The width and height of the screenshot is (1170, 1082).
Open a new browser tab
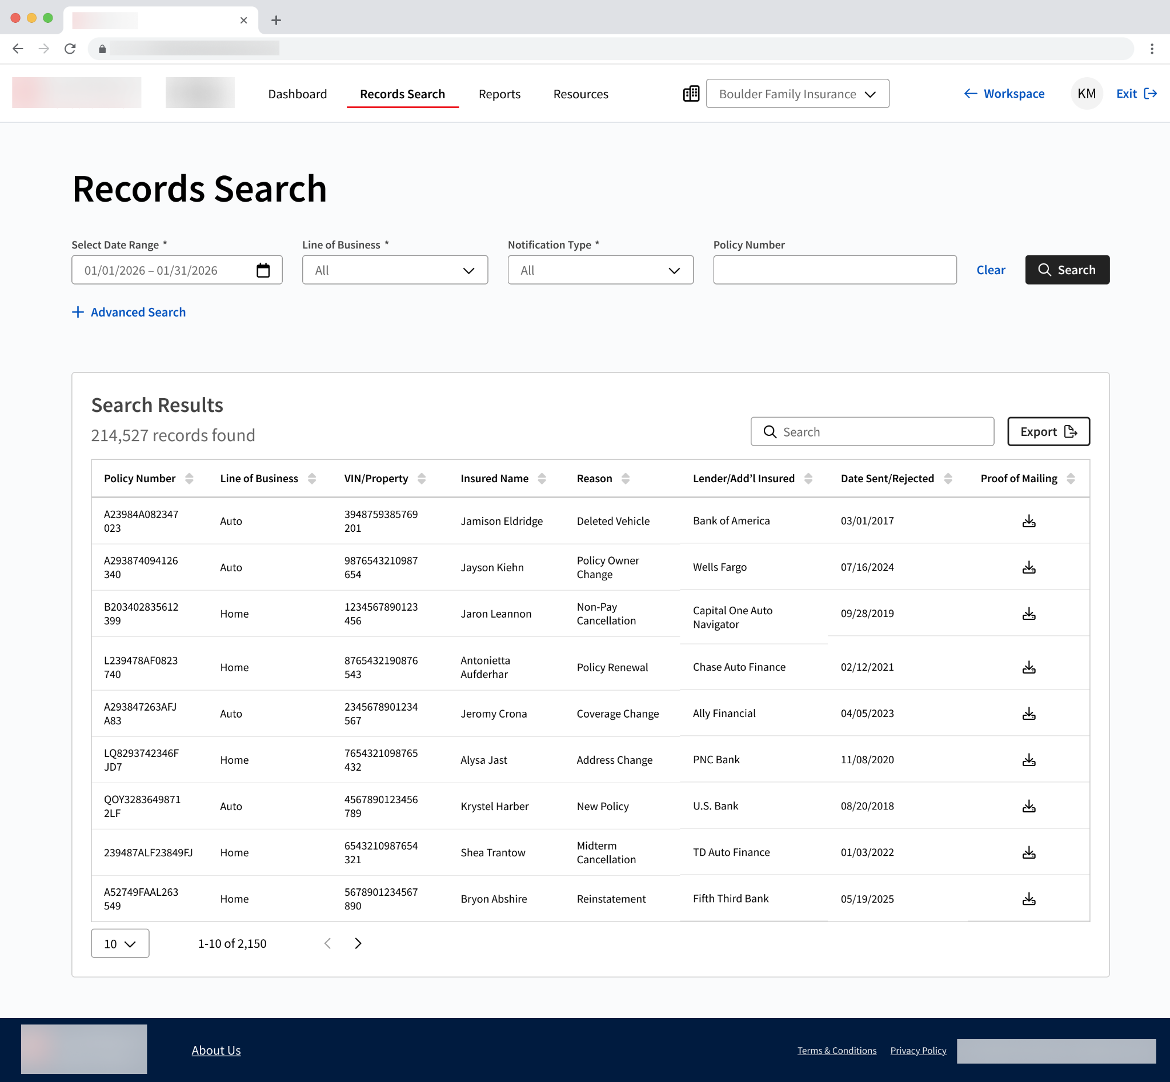pyautogui.click(x=277, y=21)
